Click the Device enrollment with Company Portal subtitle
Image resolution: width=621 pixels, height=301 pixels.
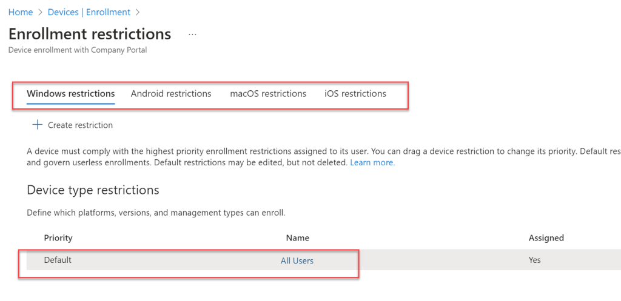pos(78,50)
